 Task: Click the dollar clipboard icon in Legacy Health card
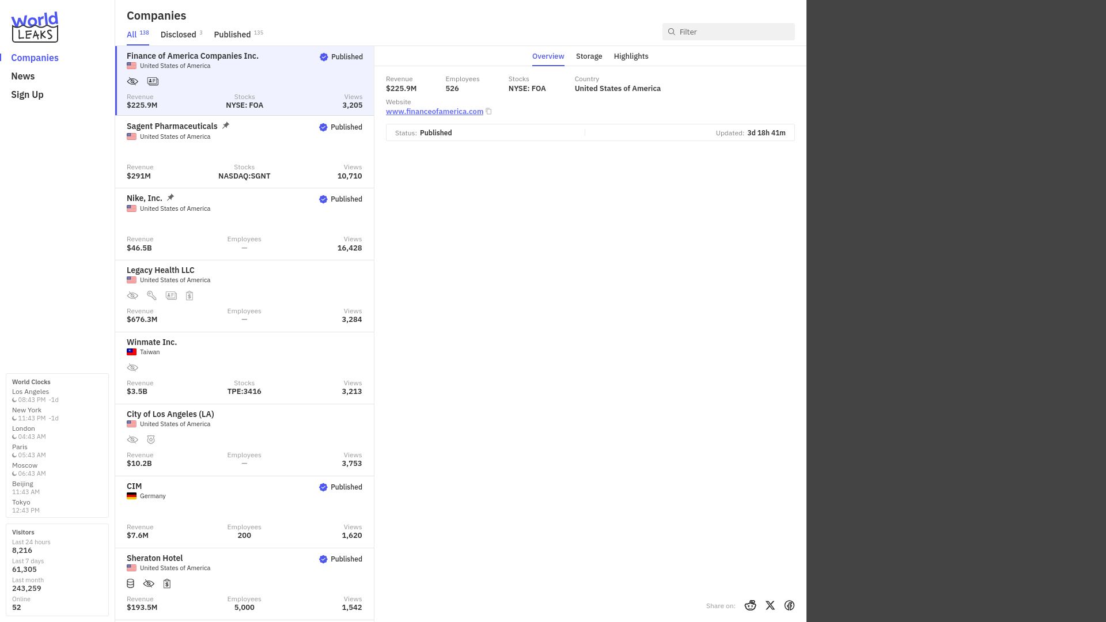[x=190, y=295]
